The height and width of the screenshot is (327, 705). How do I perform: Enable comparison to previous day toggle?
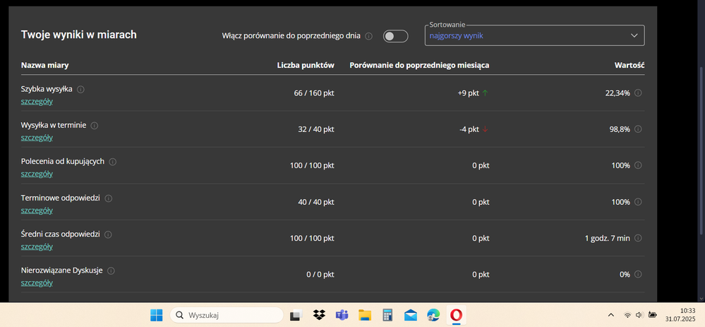tap(395, 36)
